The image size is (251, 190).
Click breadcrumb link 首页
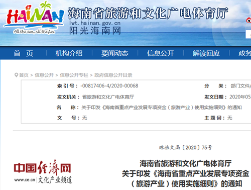tap(24, 75)
